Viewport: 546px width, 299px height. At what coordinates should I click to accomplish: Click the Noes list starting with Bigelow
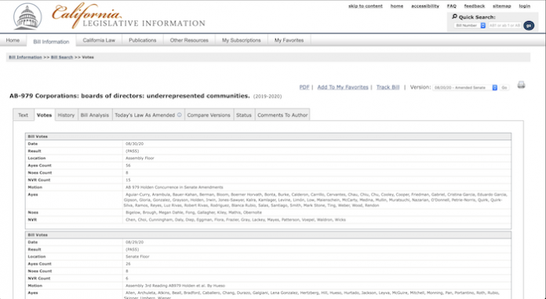[194, 212]
